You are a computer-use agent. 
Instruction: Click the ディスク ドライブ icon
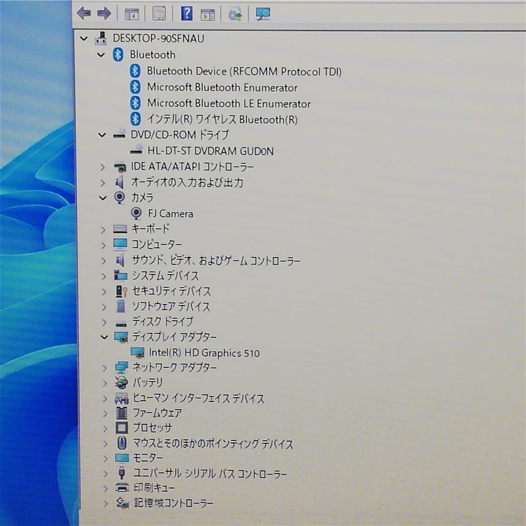tap(121, 323)
